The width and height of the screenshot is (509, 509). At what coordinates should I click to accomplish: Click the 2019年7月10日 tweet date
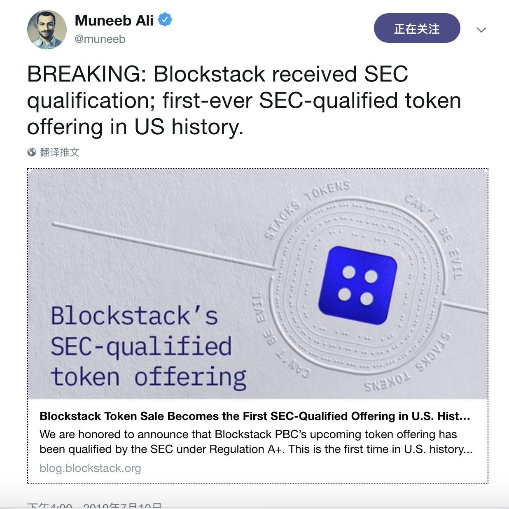122,506
